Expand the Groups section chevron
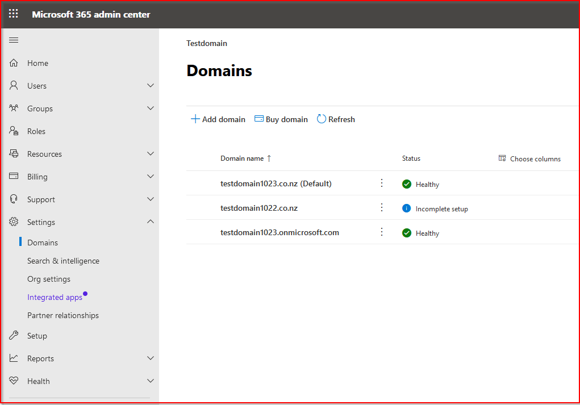Image resolution: width=580 pixels, height=405 pixels. (x=151, y=108)
